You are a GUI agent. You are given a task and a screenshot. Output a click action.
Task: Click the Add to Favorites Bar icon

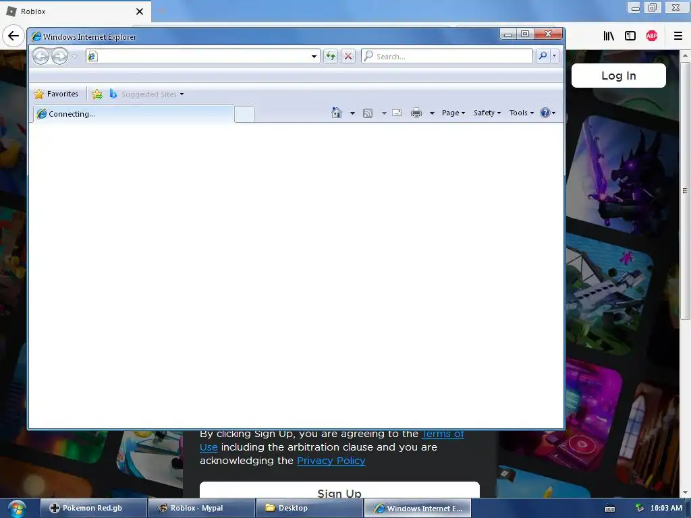click(x=97, y=94)
